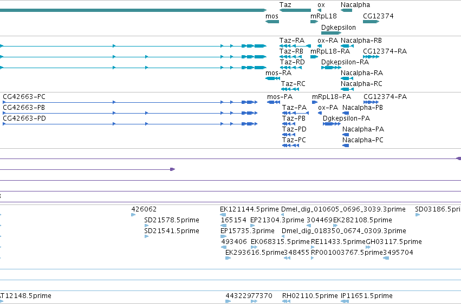
Task: Click the Taz-RA transcript label
Action: point(292,41)
